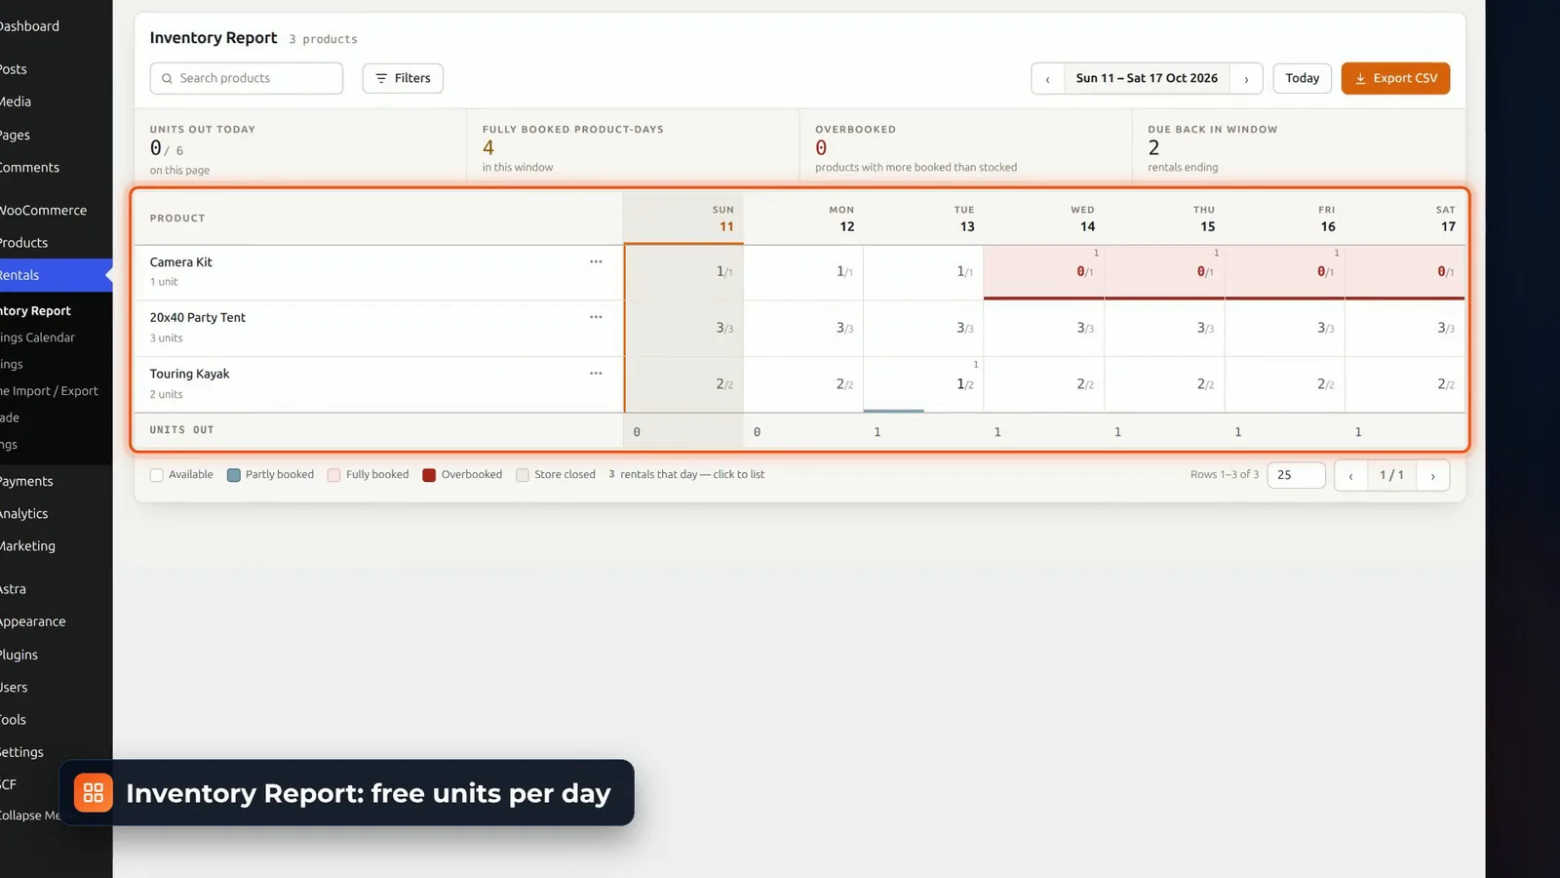This screenshot has height=878, width=1560.
Task: Click Camera Kit cell for Wed 14
Action: pos(1043,272)
